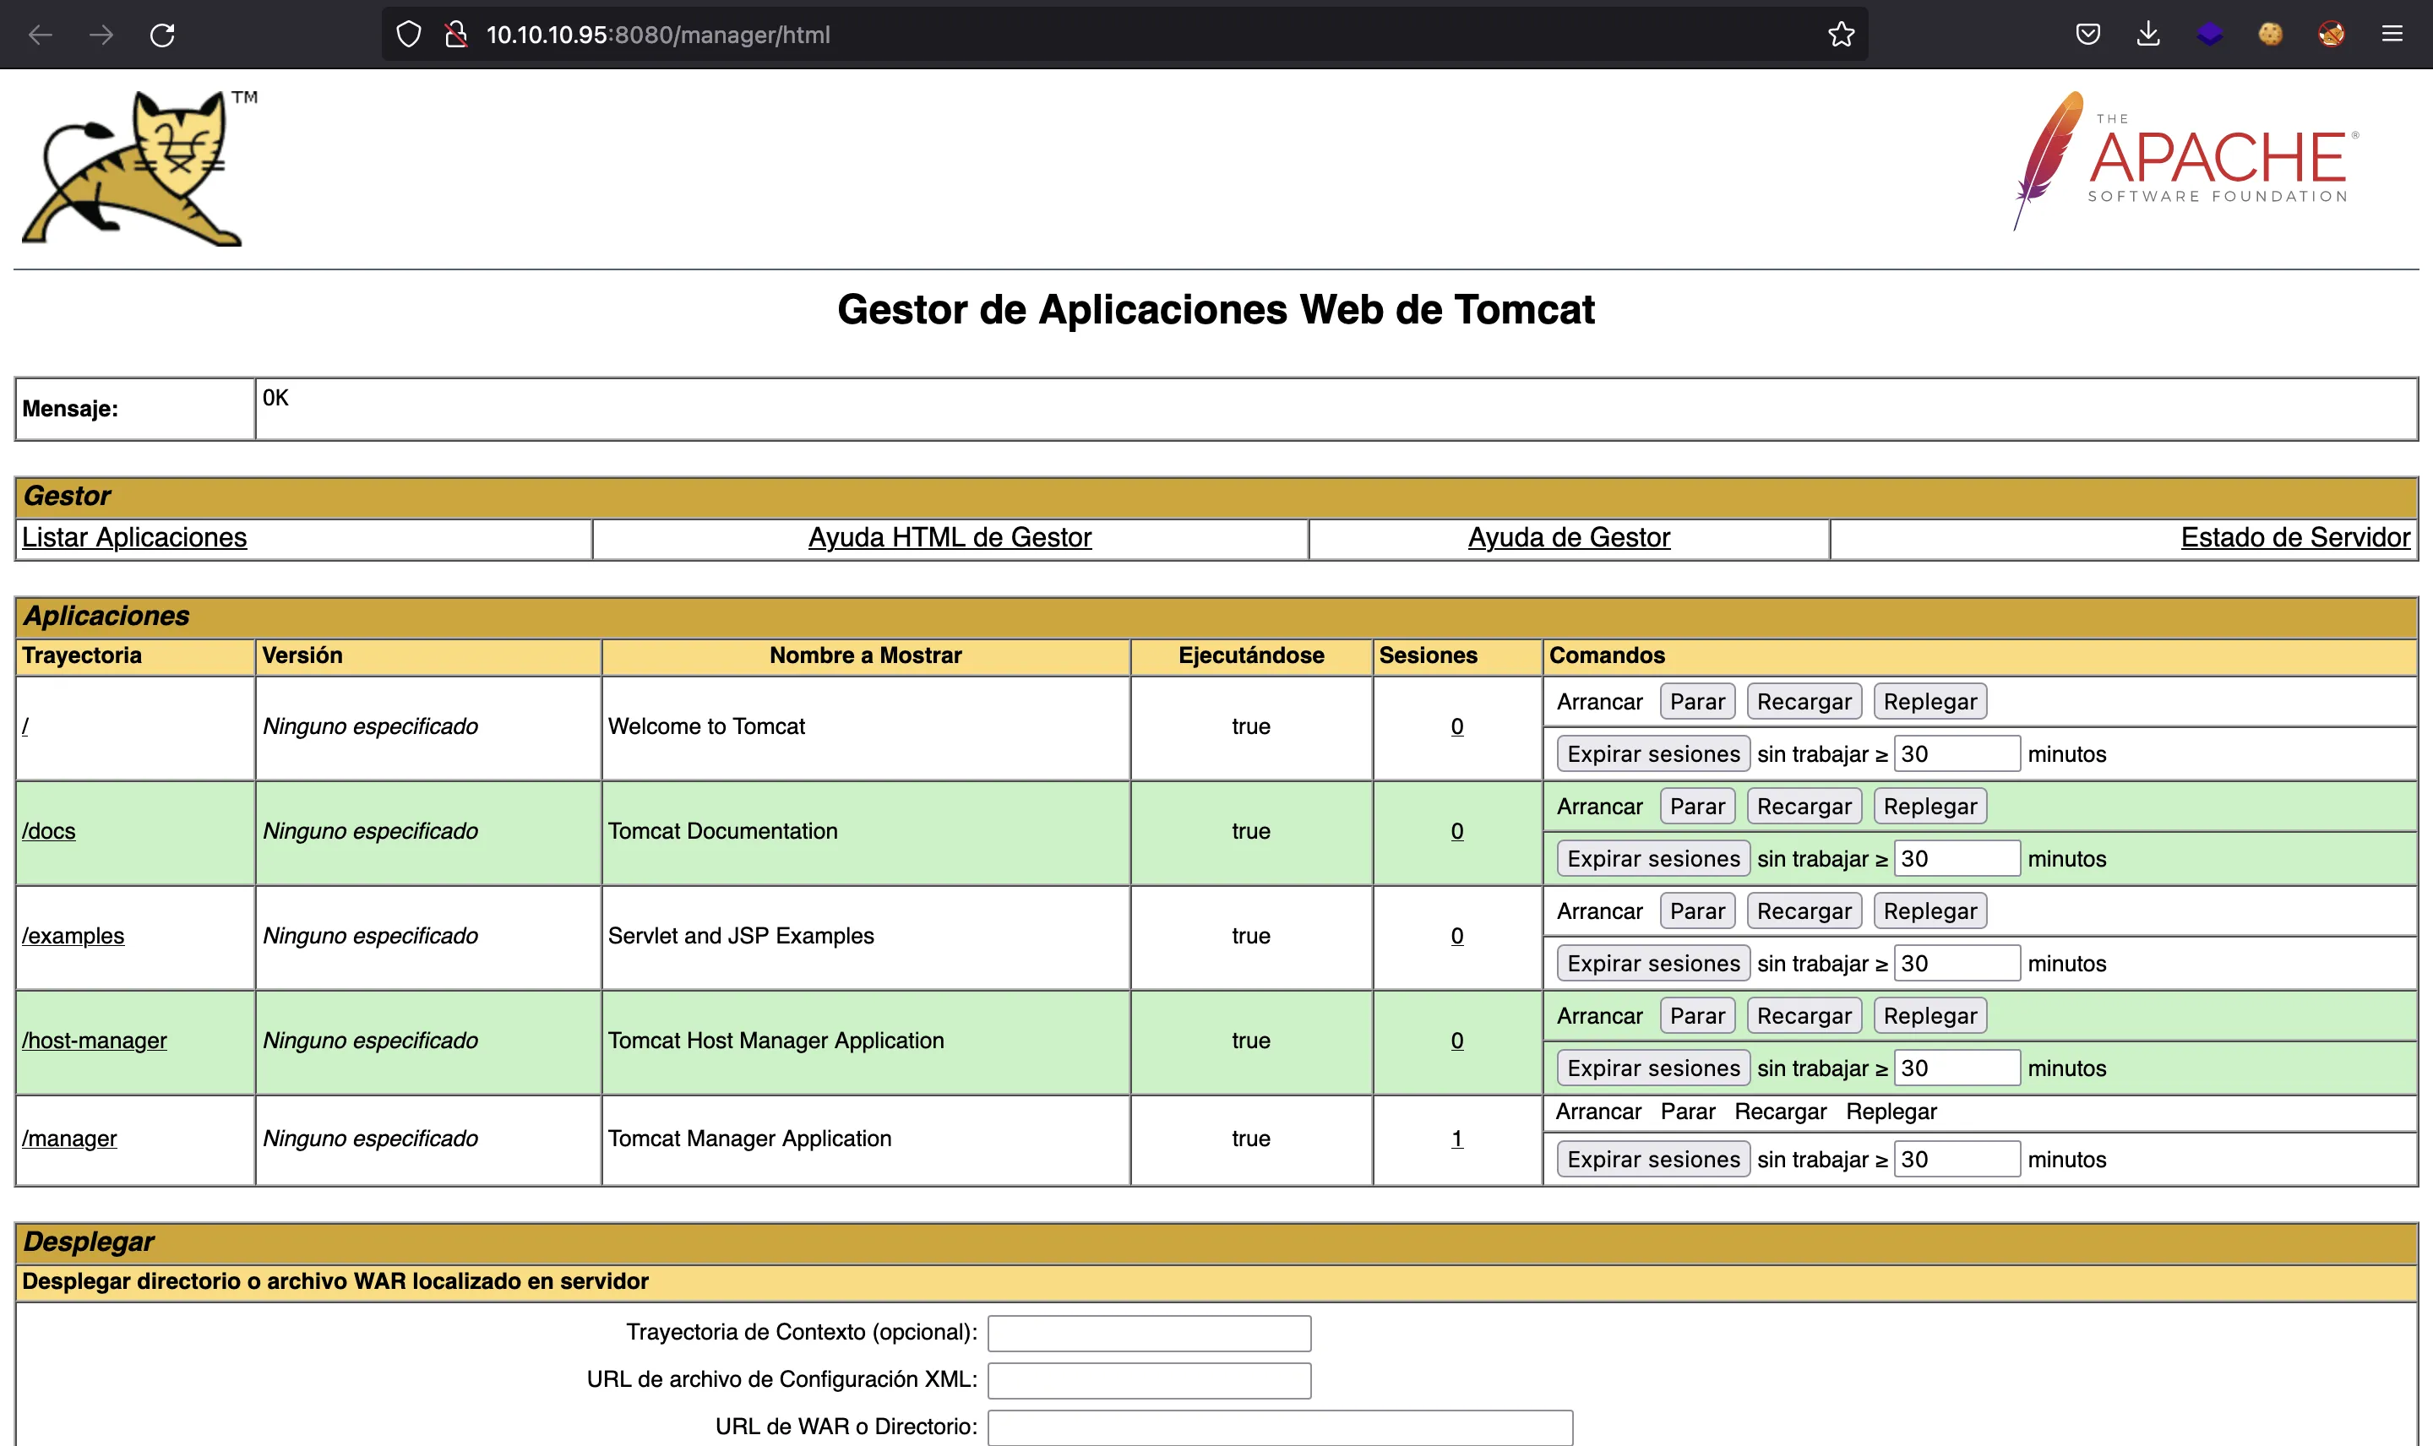This screenshot has width=2433, height=1446.
Task: Click the idle minutes field for /host-manager
Action: click(x=1957, y=1069)
